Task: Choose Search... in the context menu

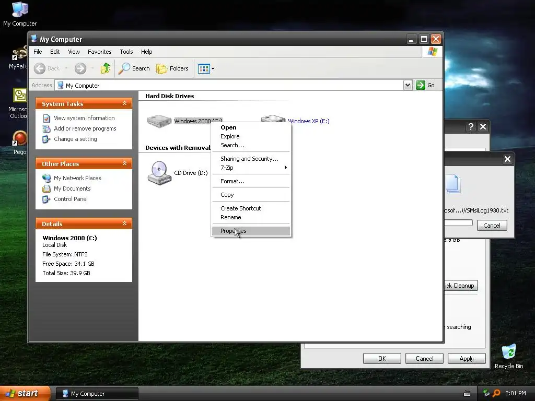Action: (x=251, y=145)
